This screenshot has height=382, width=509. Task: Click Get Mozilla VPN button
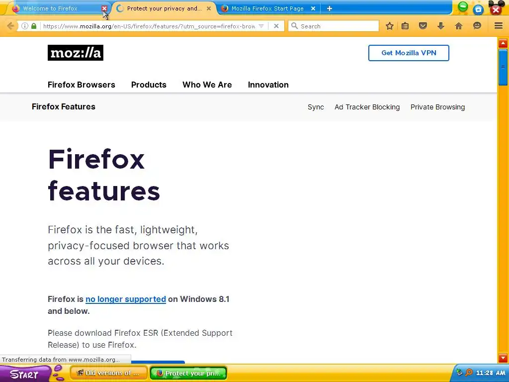coord(409,53)
